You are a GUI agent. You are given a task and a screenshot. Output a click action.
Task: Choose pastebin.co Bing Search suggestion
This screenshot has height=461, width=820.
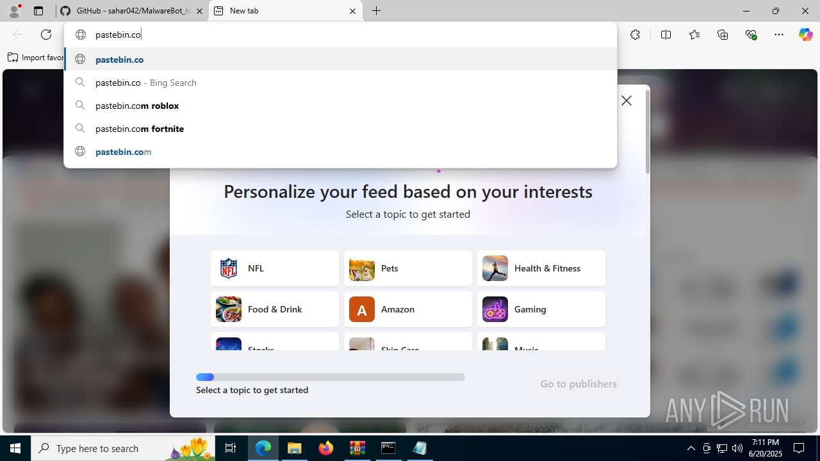click(x=340, y=83)
